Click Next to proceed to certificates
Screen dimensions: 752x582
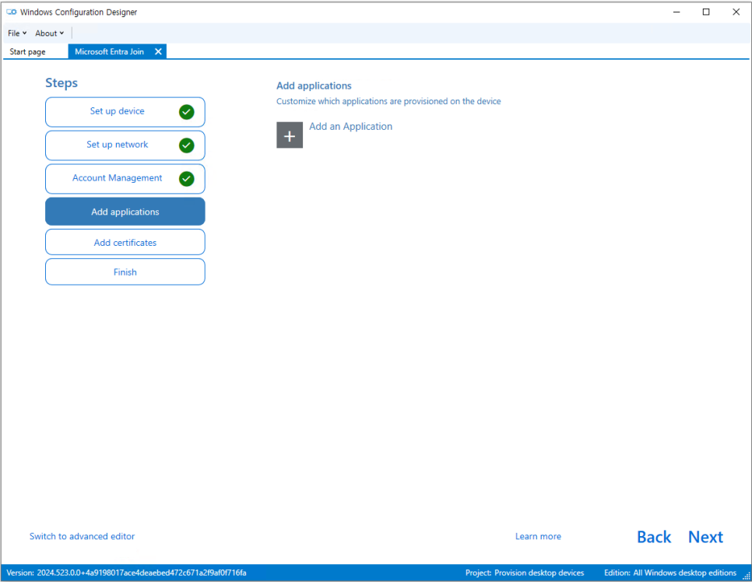[705, 536]
